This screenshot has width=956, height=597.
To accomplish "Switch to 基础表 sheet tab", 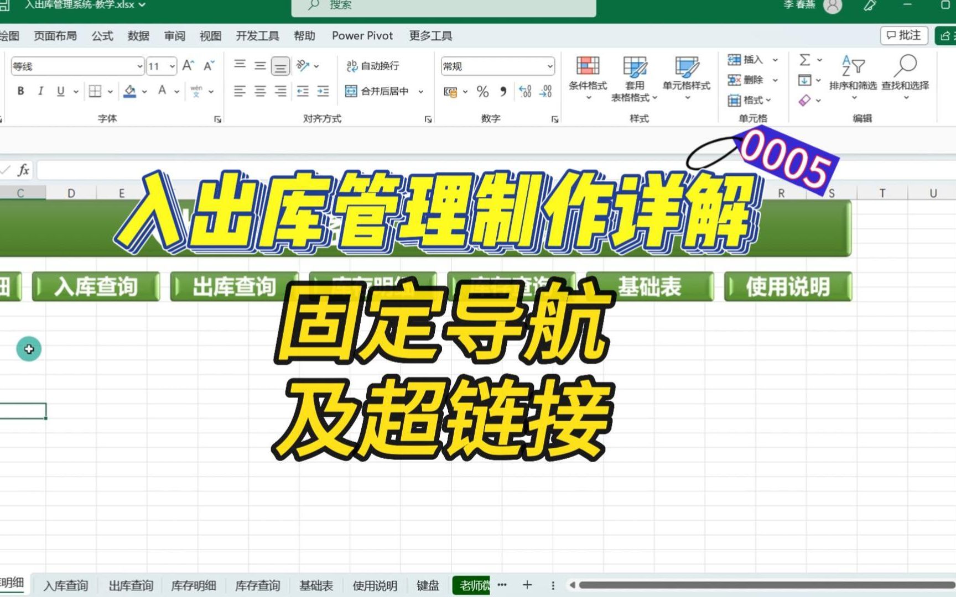I will point(316,585).
